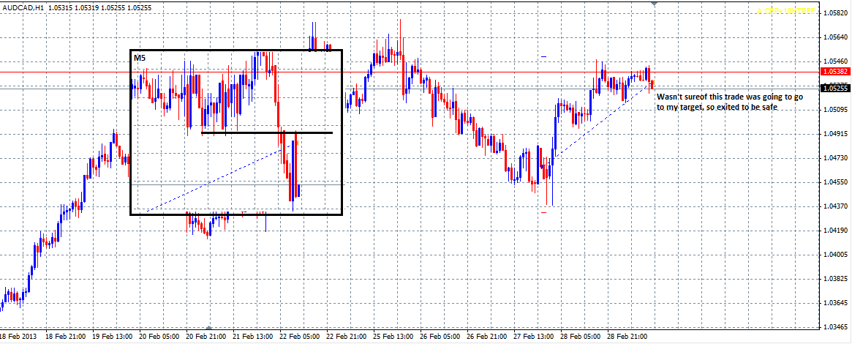Click the '28 Feb 21:00' time axis label
This screenshot has height=344, width=852.
tap(626, 337)
